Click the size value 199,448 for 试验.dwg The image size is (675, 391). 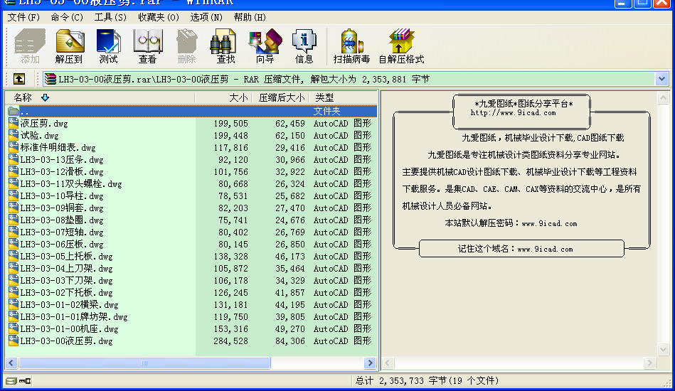[230, 136]
